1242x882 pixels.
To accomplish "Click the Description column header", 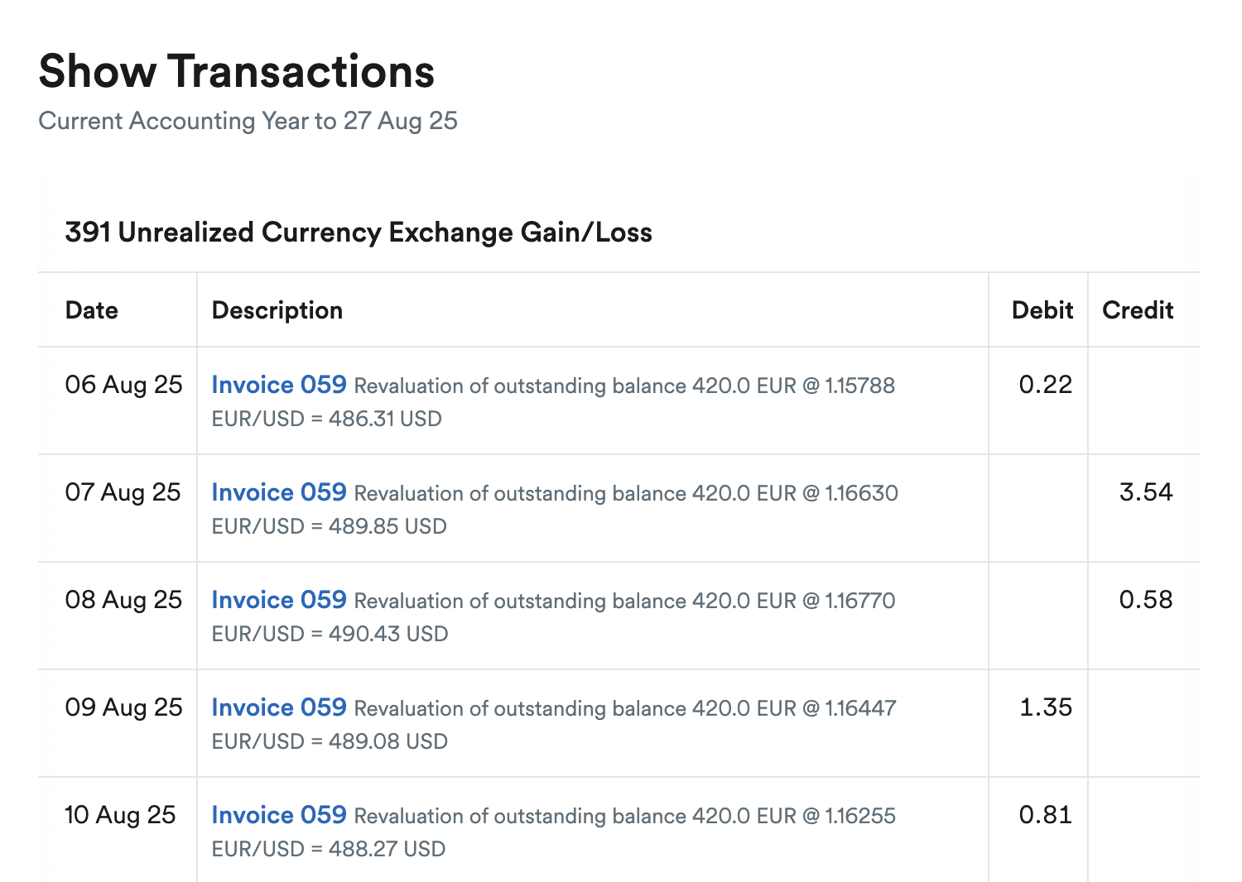I will 277,310.
